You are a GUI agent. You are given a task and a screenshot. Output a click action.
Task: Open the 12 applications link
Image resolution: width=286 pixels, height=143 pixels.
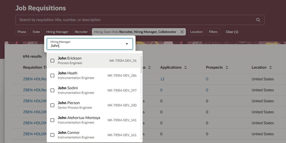pyautogui.click(x=162, y=79)
